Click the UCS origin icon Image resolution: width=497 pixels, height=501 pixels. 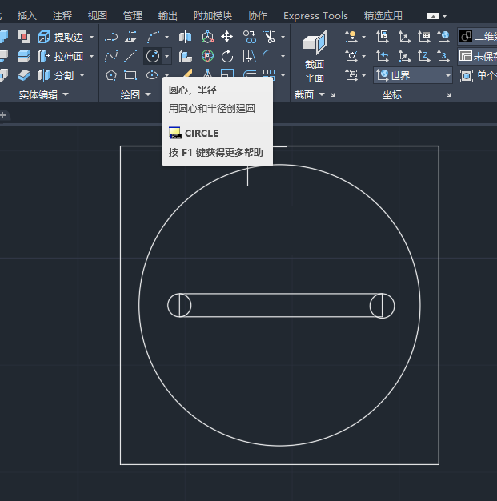tap(404, 56)
